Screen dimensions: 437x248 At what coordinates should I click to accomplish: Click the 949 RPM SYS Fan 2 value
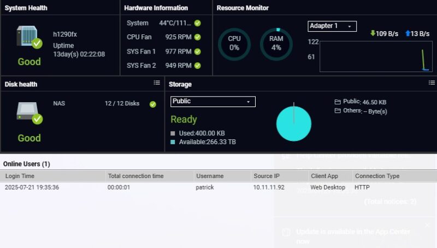click(x=179, y=66)
